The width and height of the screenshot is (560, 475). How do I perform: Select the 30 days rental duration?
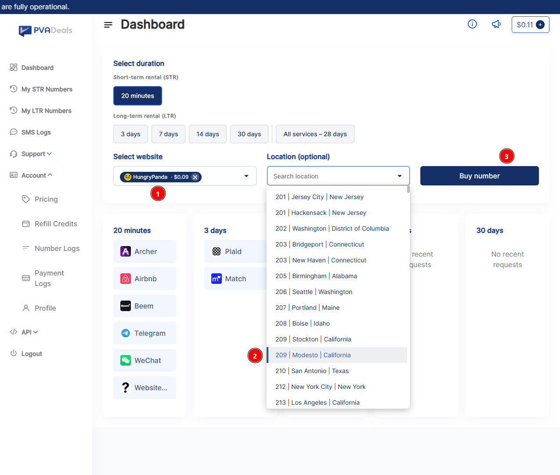[249, 134]
